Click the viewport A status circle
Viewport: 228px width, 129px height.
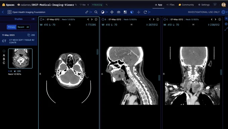[x=41, y=19]
